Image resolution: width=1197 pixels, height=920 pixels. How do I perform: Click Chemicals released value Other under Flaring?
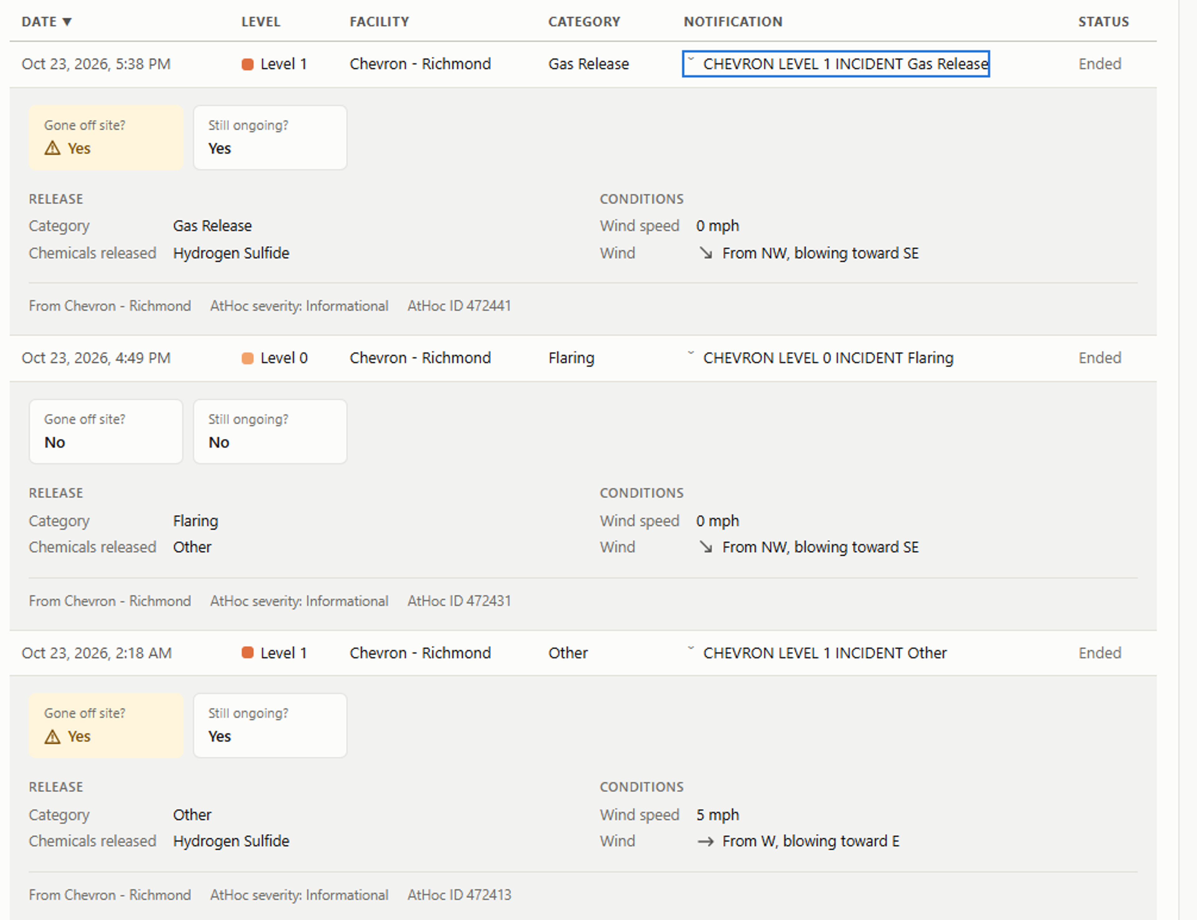point(192,547)
